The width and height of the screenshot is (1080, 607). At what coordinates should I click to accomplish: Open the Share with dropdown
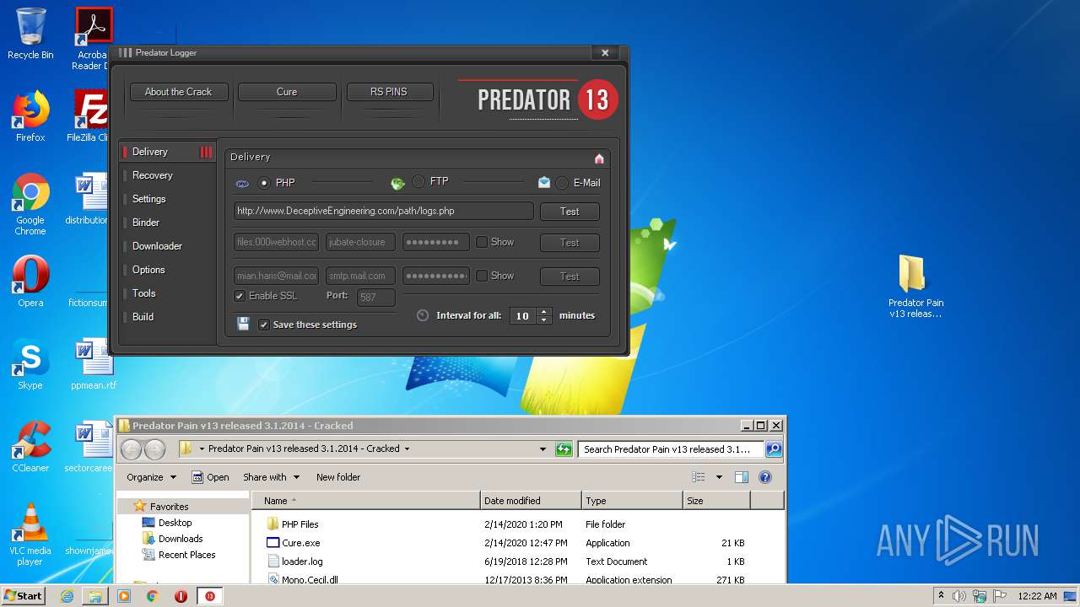271,477
